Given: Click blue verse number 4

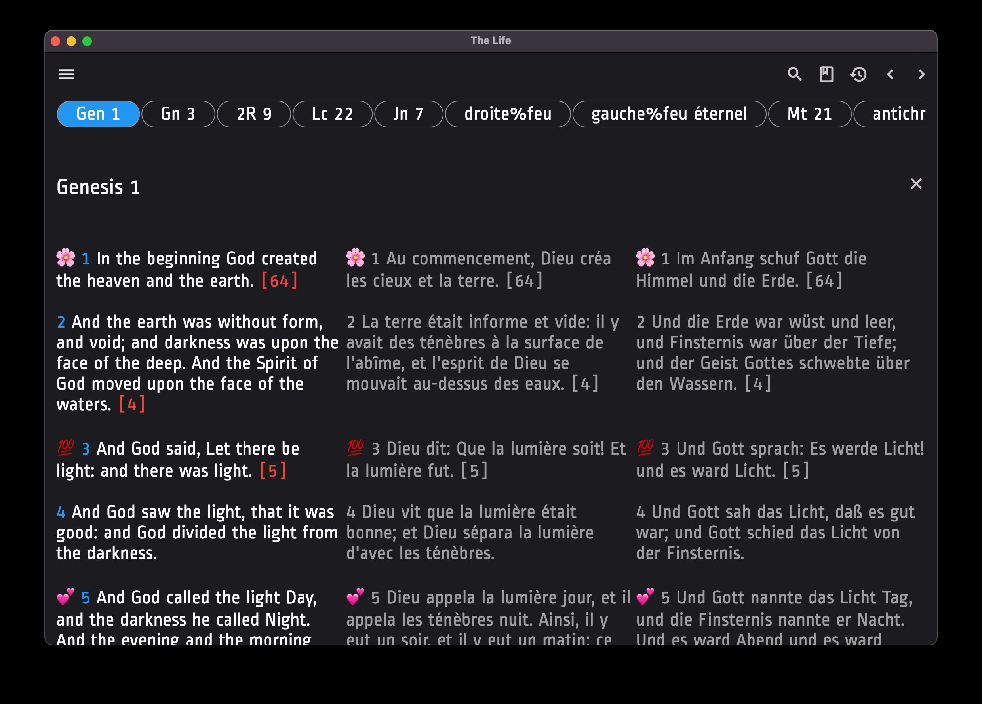Looking at the screenshot, I should [x=61, y=512].
